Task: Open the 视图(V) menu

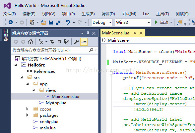Action: tap(49, 14)
